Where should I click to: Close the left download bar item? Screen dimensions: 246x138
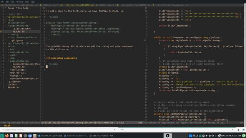[115, 130]
